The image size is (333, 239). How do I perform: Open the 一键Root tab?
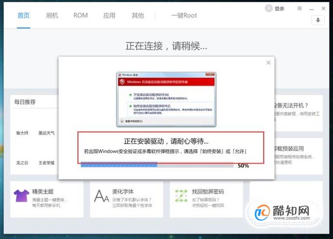coord(184,16)
